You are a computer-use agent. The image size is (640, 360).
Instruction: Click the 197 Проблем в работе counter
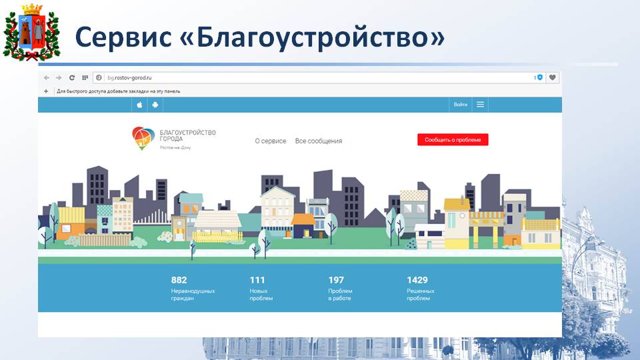[x=340, y=289]
